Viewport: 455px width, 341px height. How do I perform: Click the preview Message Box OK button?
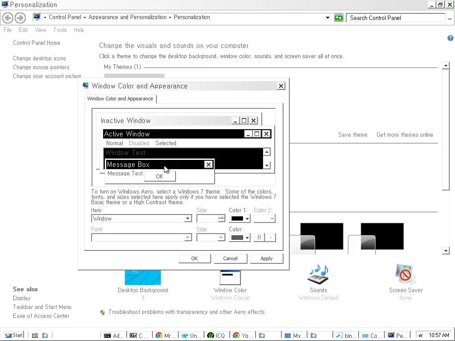[160, 176]
